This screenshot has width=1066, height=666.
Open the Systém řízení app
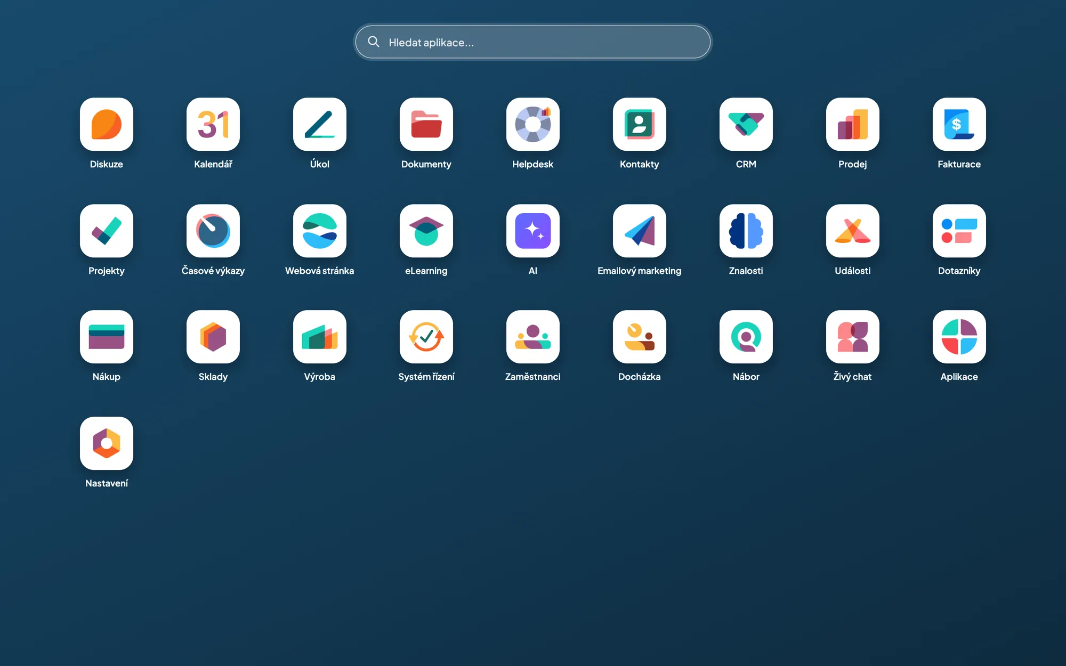pyautogui.click(x=426, y=337)
